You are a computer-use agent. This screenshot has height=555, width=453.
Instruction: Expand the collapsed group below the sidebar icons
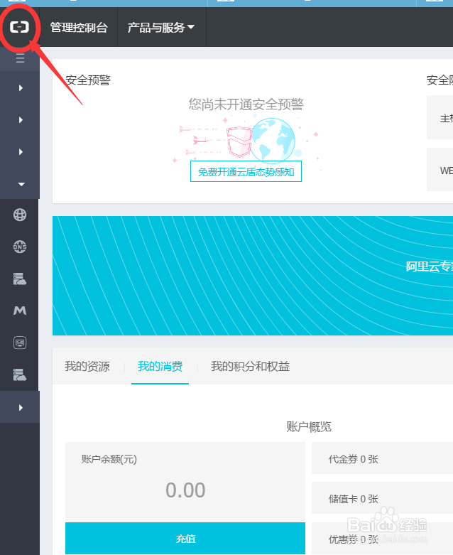[x=21, y=407]
